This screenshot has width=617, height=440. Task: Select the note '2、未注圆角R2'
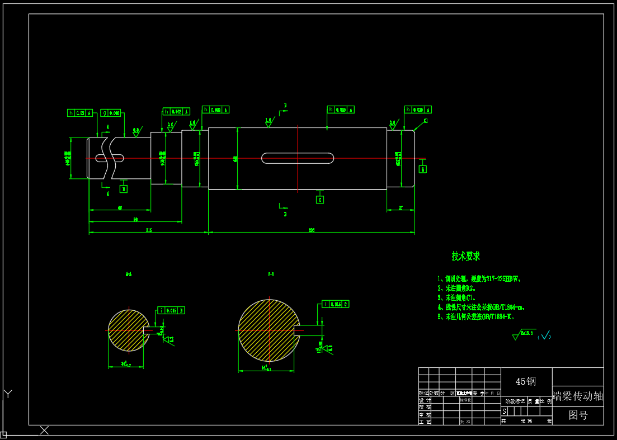pyautogui.click(x=457, y=288)
